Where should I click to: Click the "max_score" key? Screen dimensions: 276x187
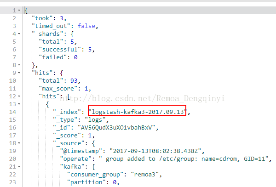point(58,88)
